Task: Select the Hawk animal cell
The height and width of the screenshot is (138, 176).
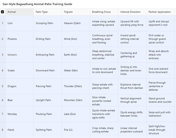Action: point(11,130)
